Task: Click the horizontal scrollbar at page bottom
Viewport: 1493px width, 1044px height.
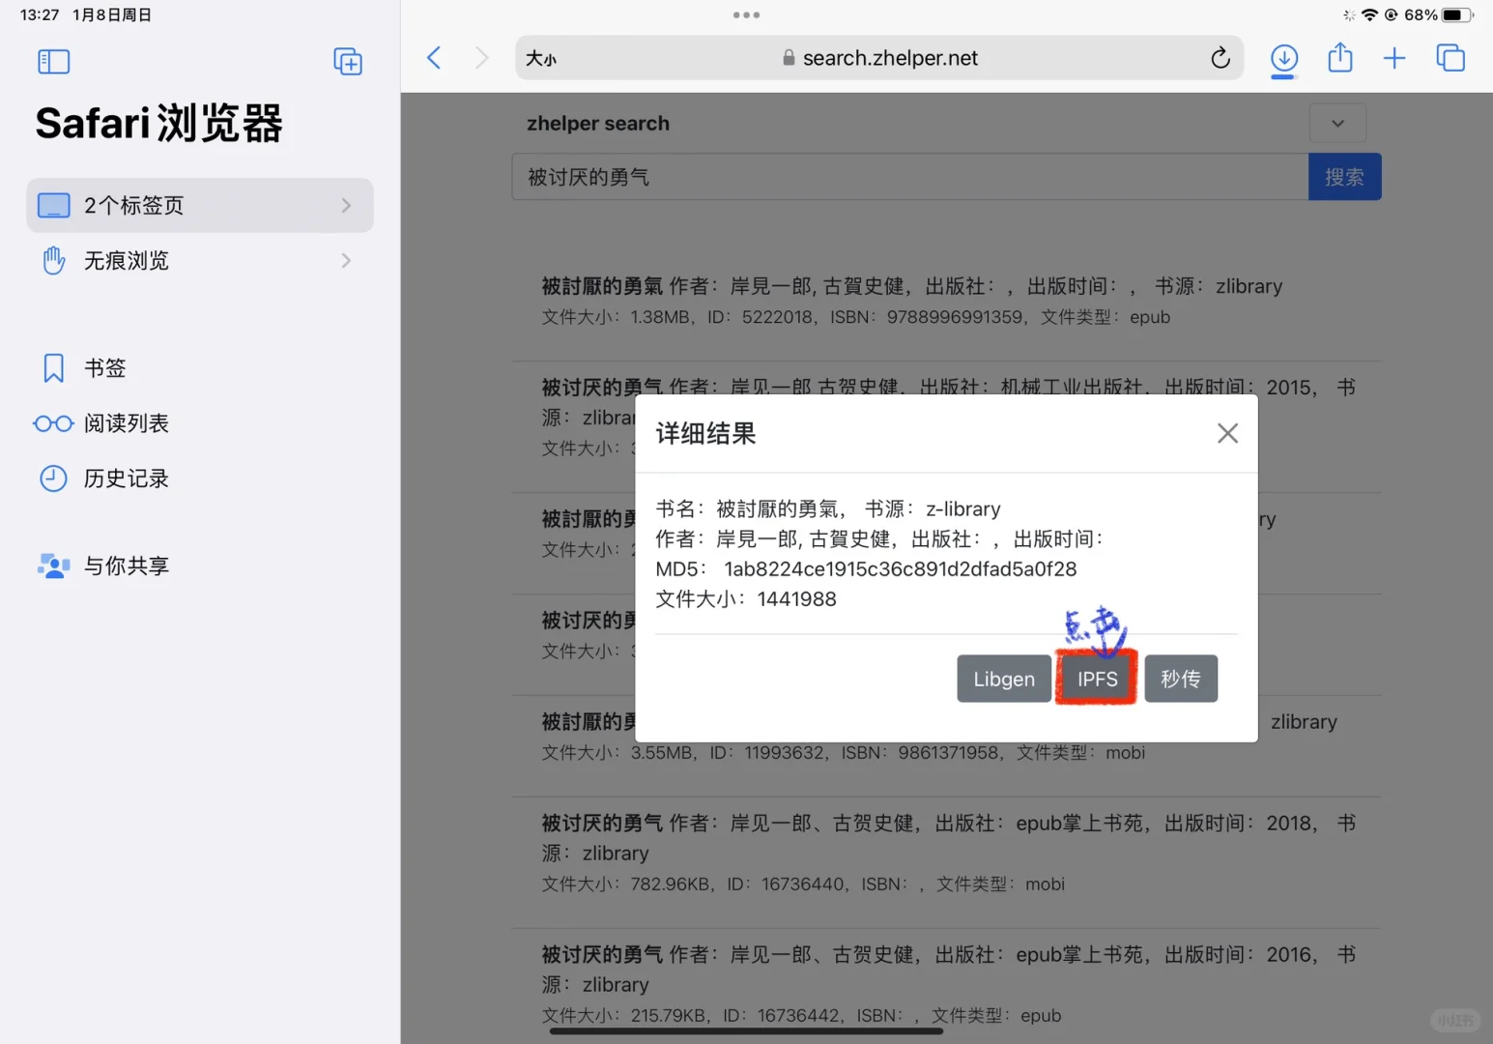Action: coord(746,1031)
